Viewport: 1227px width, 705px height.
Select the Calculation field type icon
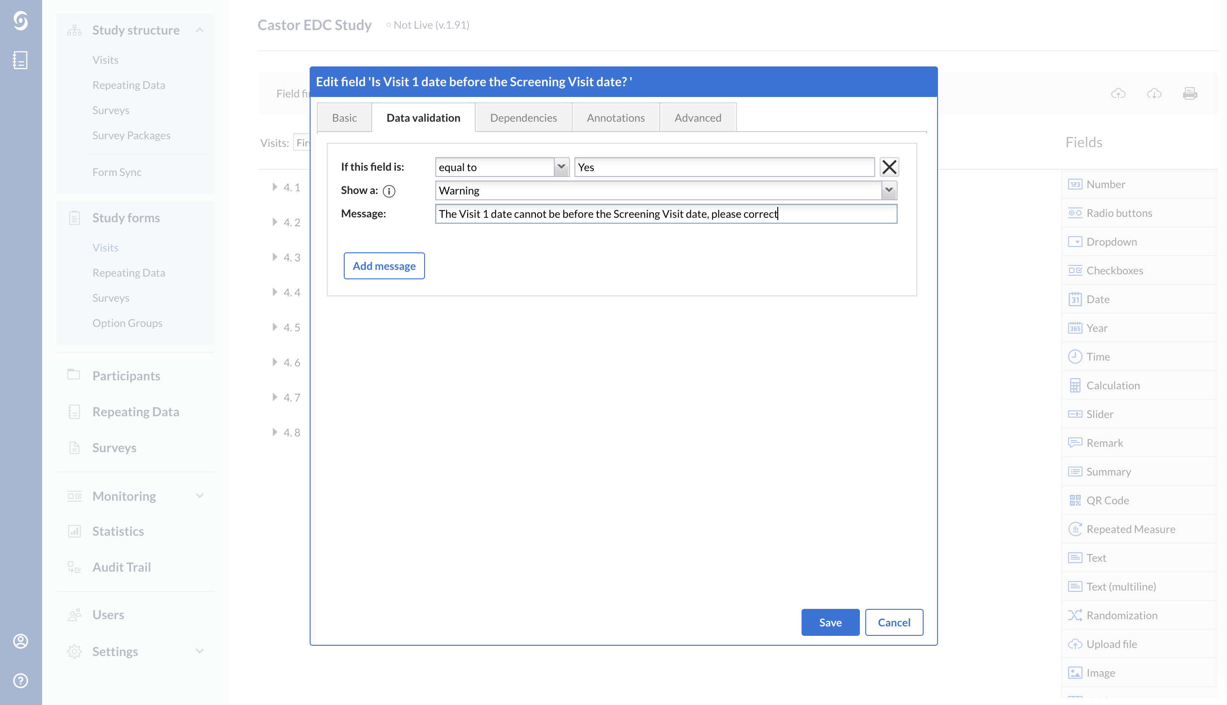tap(1075, 385)
